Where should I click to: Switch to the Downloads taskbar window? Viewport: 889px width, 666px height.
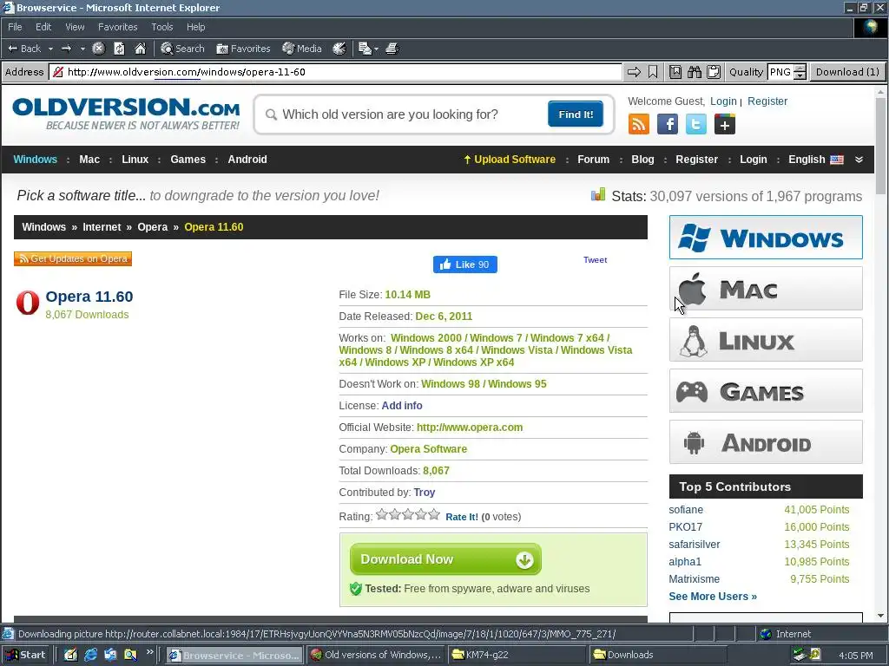656,656
